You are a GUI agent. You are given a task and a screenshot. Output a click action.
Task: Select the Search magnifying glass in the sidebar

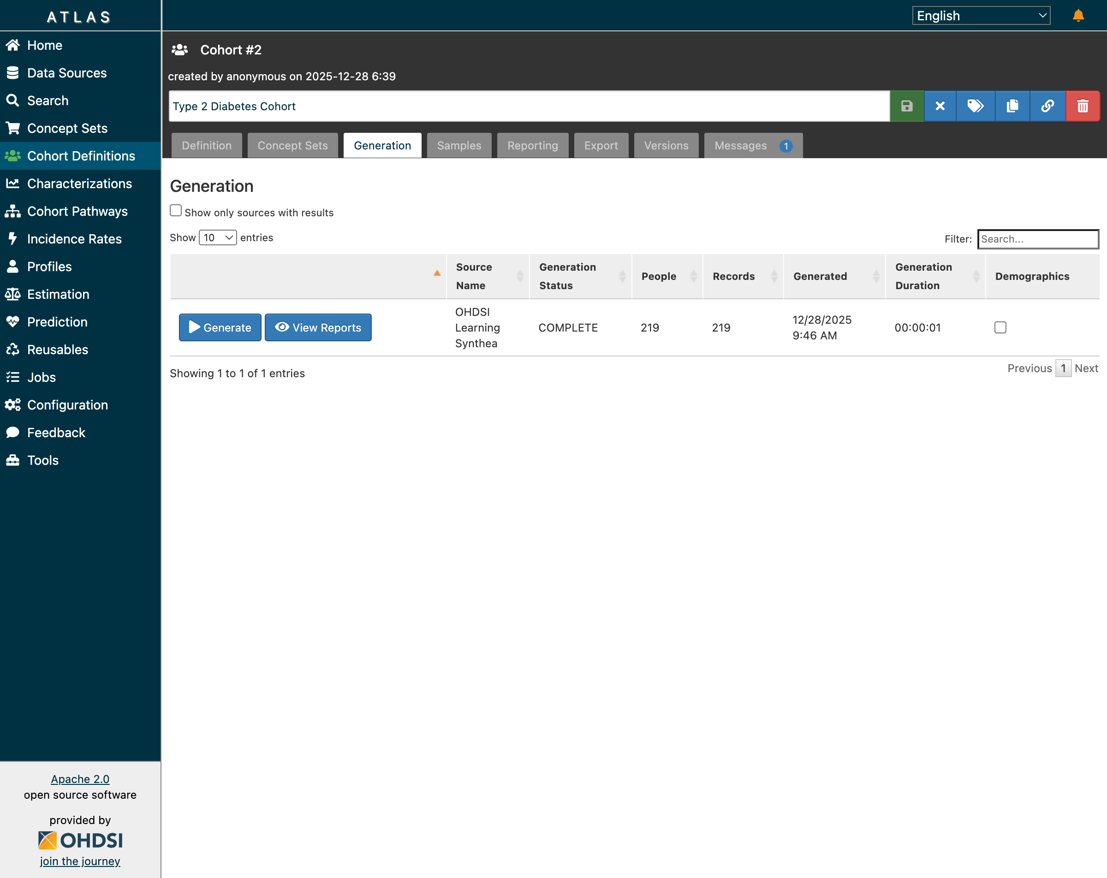[13, 100]
